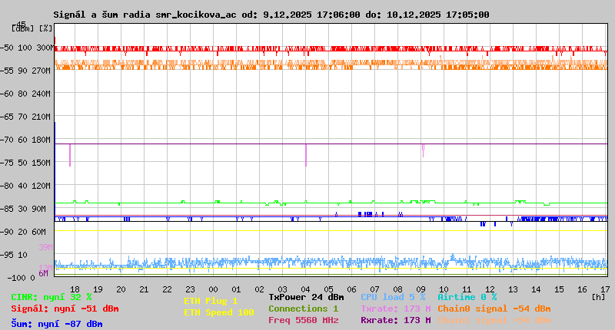Click the Txrate 173 M legend label
Screen dimensions: 615x330
click(x=395, y=309)
